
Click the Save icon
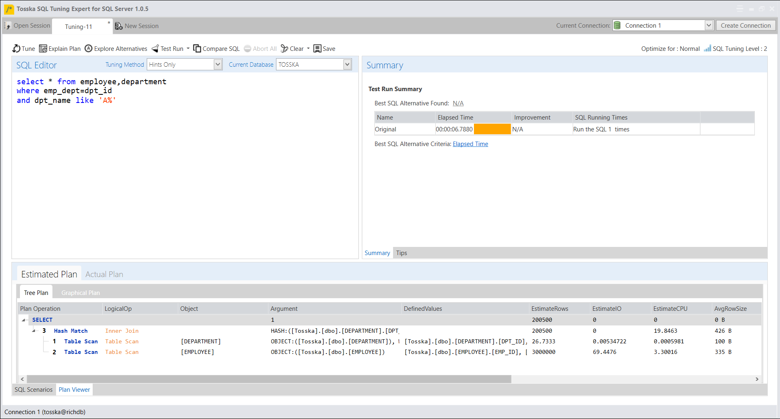coord(317,48)
